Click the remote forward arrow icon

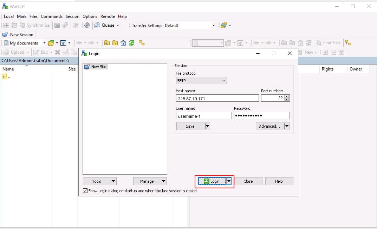coord(268,43)
